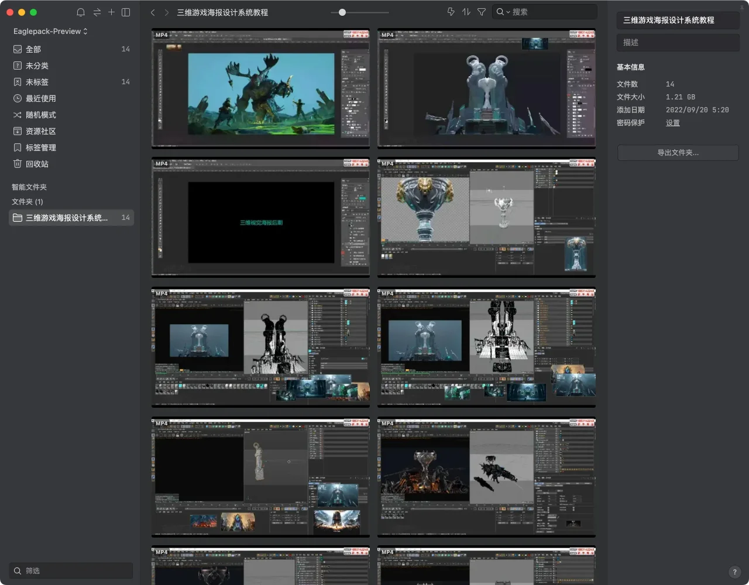Viewport: 749px width, 585px height.
Task: Click the folder name field in inspector
Action: pyautogui.click(x=678, y=20)
